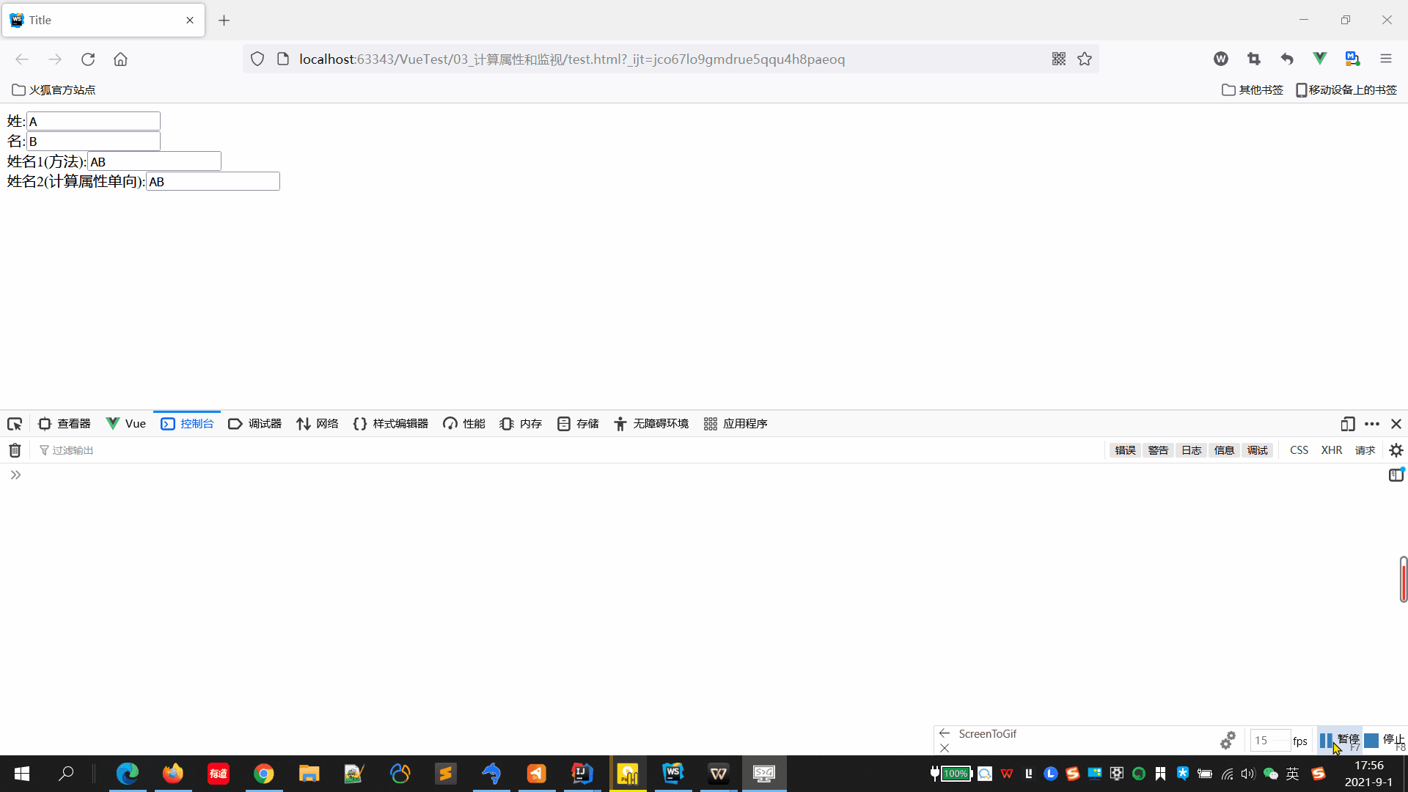The width and height of the screenshot is (1408, 792).
Task: Toggle the 警告 warnings filter
Action: click(x=1158, y=450)
